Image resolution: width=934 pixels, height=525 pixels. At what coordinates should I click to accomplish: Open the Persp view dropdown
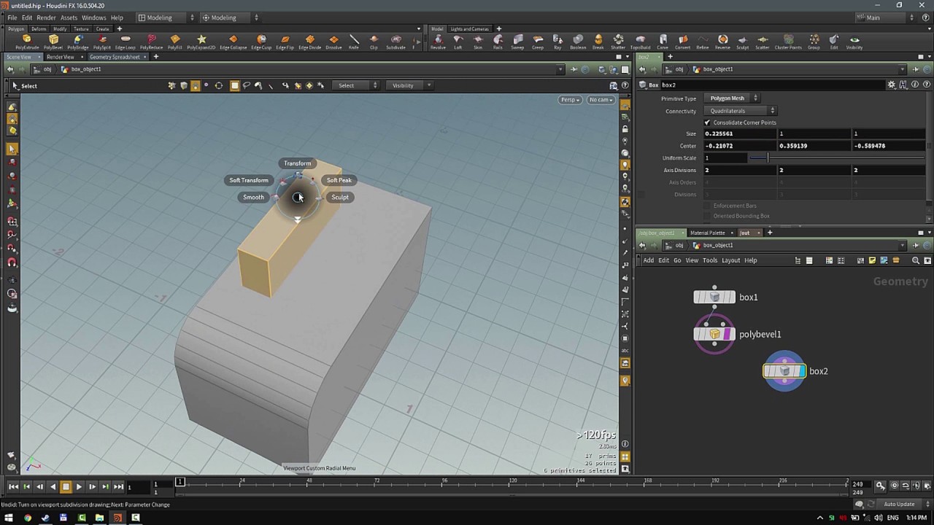click(570, 100)
